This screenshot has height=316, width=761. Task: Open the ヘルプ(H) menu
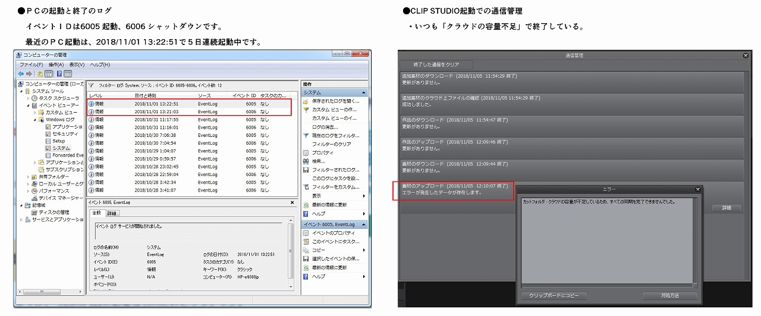tap(100, 65)
